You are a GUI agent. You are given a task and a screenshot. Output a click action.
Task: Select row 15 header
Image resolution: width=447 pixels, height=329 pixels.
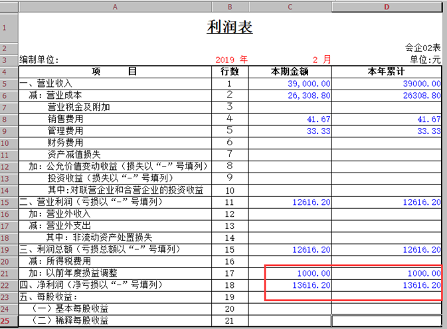pyautogui.click(x=9, y=202)
